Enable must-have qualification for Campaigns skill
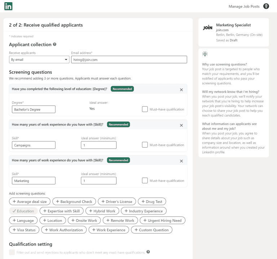This screenshot has height=259, width=277. [145, 145]
